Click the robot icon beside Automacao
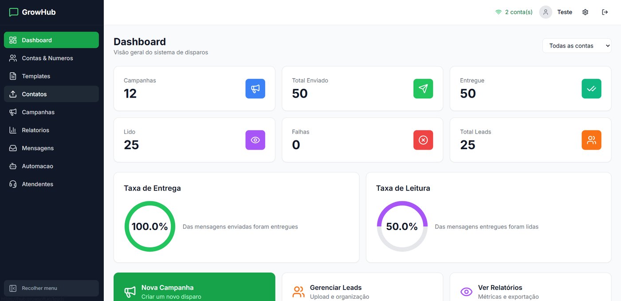This screenshot has height=301, width=621. pyautogui.click(x=13, y=166)
